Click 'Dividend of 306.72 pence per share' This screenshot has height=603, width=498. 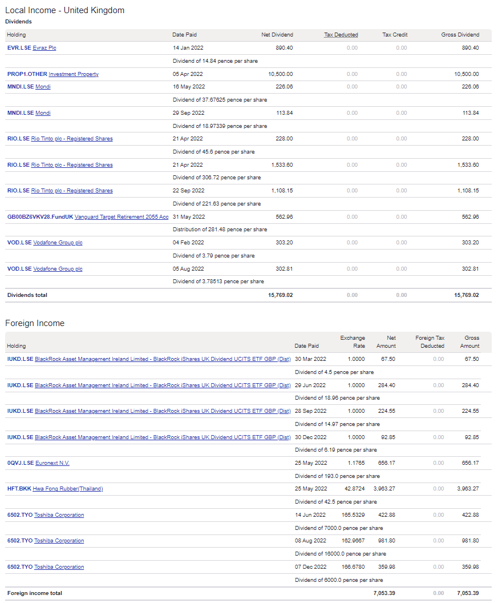(217, 177)
